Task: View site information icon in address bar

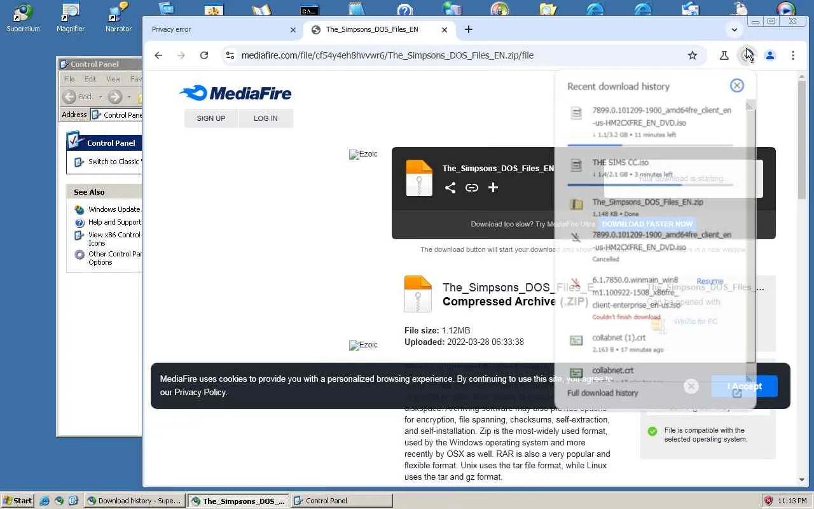Action: [230, 55]
